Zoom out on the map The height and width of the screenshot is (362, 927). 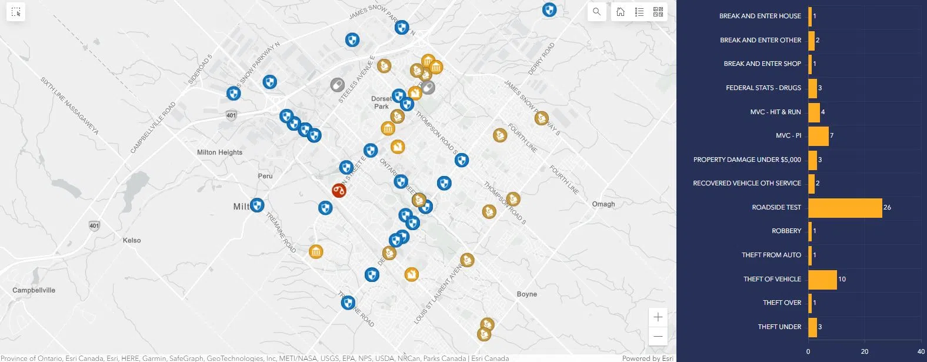coord(658,336)
